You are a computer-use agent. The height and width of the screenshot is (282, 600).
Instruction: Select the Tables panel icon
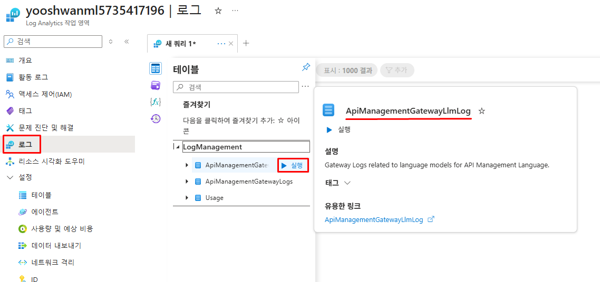click(x=156, y=69)
